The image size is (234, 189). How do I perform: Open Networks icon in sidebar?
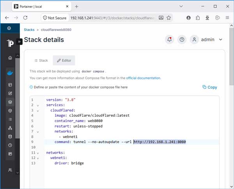coord(10,128)
